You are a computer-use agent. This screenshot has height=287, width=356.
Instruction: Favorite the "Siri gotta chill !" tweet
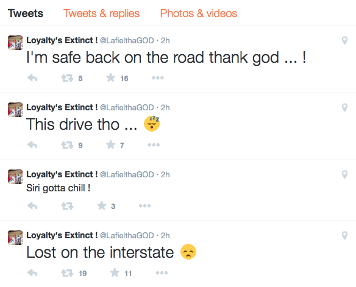click(x=102, y=205)
